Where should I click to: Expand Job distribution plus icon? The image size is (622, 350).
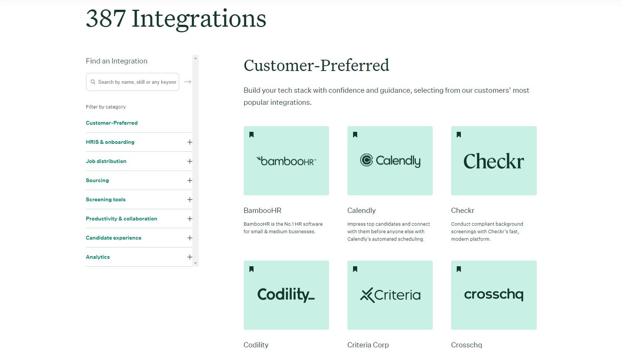(x=190, y=161)
